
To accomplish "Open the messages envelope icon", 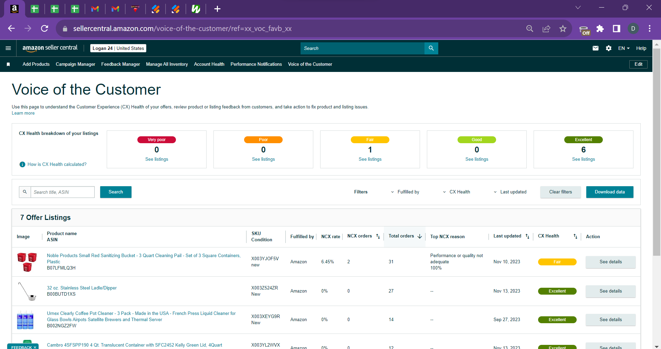I will (596, 48).
